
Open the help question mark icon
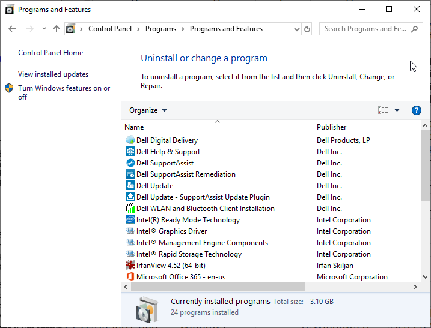(x=417, y=110)
